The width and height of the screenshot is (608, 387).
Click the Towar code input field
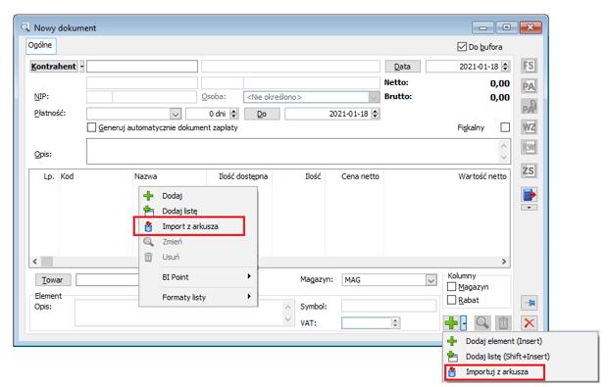click(x=108, y=279)
